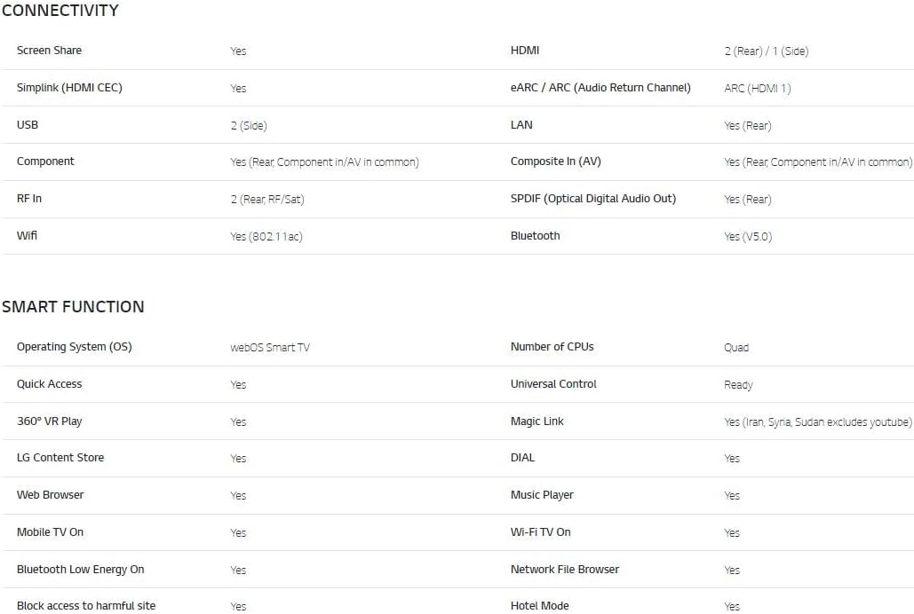Select the Screen Share label
Screen dimensions: 914x614
click(49, 51)
